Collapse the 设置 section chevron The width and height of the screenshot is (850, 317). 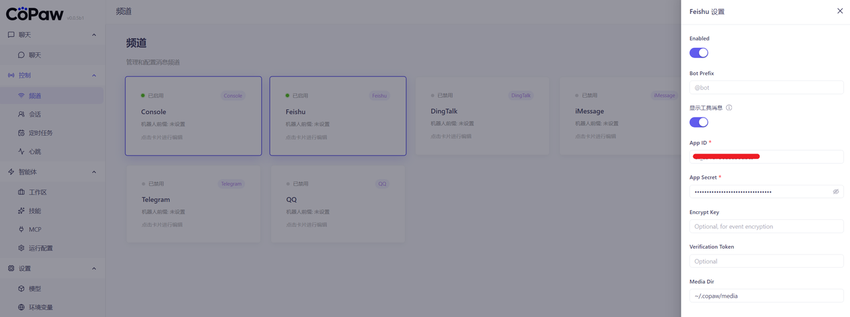point(94,268)
